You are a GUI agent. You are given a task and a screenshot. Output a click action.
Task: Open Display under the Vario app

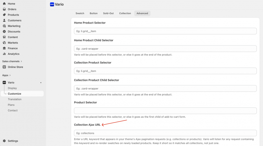[x=12, y=88]
